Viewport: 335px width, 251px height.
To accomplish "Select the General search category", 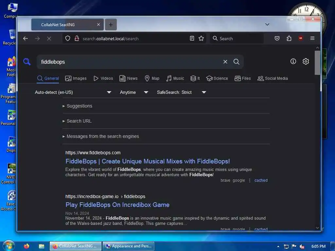I will click(48, 78).
